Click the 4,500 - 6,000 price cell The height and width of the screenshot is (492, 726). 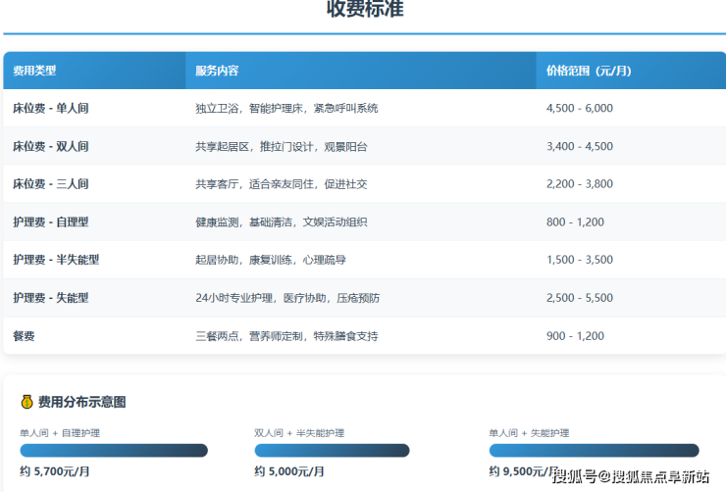click(579, 108)
